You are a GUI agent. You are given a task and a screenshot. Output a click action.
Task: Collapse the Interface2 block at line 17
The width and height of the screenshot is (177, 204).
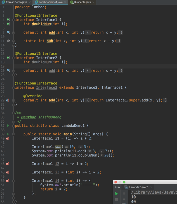13,58
